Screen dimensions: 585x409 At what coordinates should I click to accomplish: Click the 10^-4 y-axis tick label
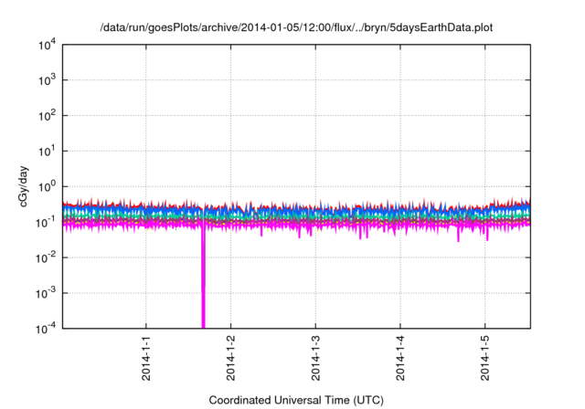click(x=46, y=329)
